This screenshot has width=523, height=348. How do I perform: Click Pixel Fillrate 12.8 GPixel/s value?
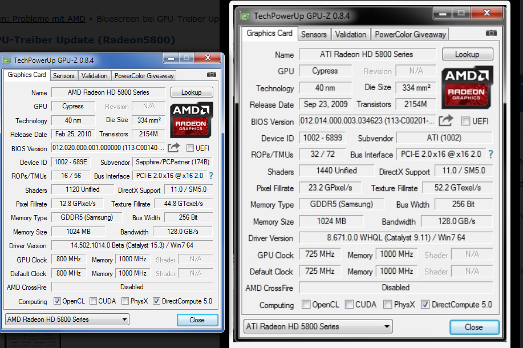(78, 204)
